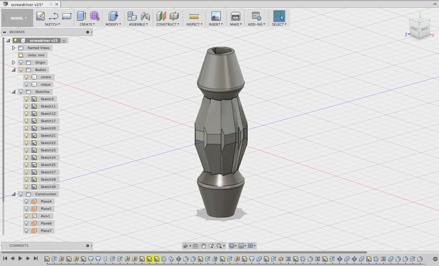Open the INSPECT menu
The image size is (439, 266).
point(194,24)
